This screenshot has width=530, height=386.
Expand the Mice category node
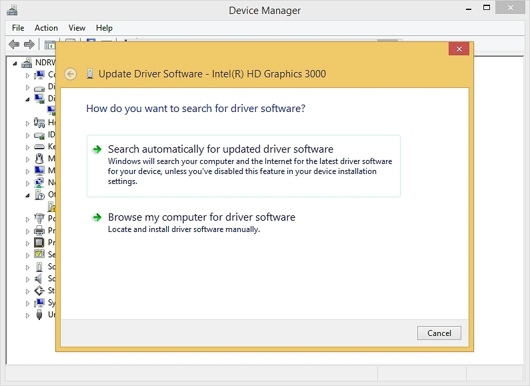[27, 159]
